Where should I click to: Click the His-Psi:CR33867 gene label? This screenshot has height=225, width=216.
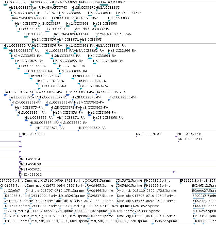112,2
